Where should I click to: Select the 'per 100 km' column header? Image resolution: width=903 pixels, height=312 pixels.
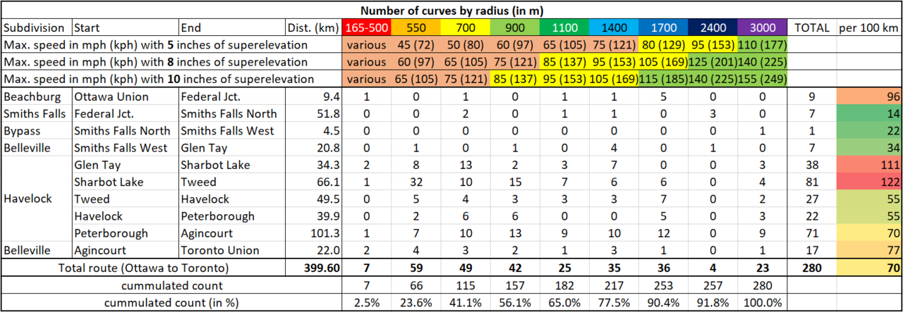click(869, 28)
